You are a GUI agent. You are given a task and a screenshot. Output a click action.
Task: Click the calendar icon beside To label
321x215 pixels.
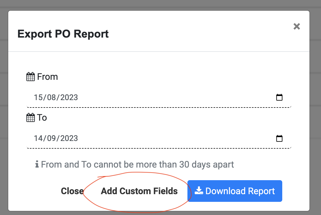point(31,118)
